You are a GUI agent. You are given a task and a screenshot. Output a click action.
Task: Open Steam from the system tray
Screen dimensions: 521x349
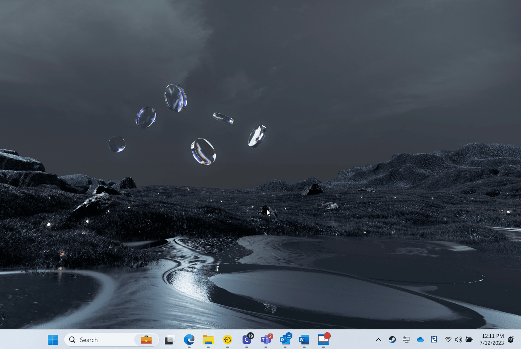[392, 340]
